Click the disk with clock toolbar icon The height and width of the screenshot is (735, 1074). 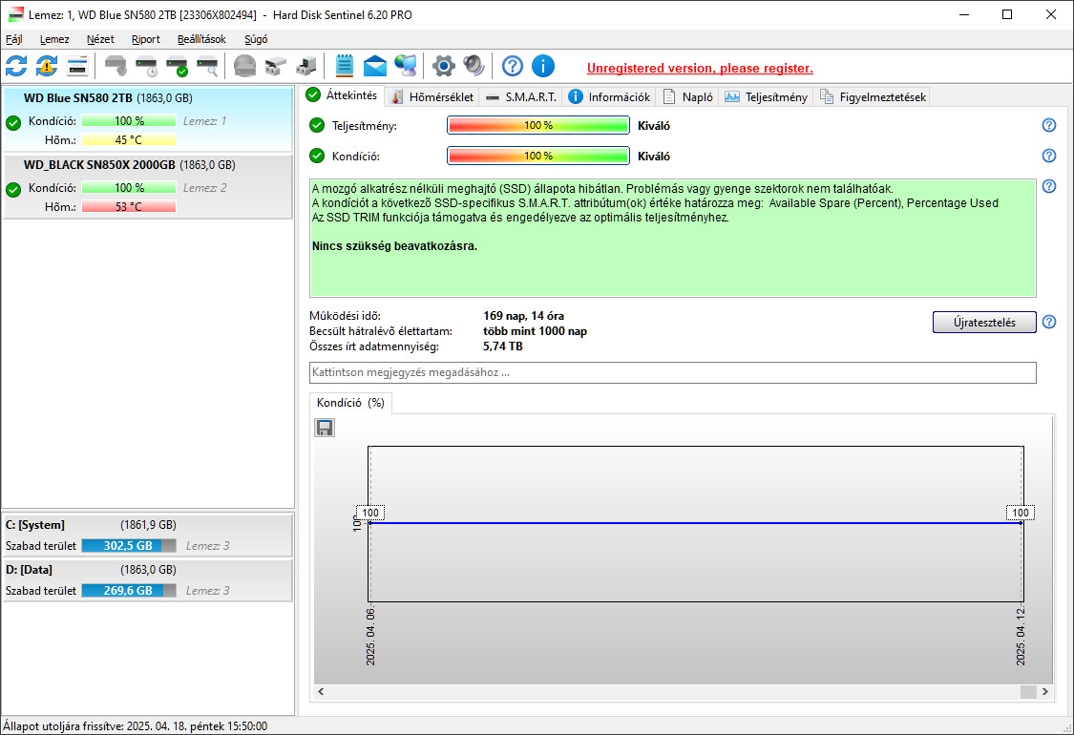[x=147, y=67]
